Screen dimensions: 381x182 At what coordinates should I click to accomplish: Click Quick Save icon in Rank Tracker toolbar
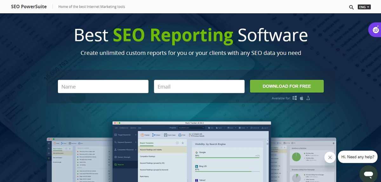click(166, 135)
